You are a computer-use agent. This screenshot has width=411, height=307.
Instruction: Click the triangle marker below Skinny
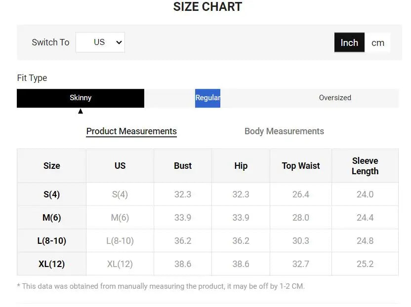pyautogui.click(x=81, y=111)
